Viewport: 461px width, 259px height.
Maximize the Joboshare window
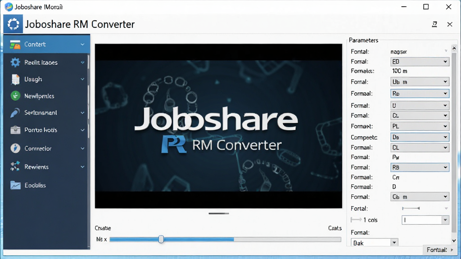(426, 7)
